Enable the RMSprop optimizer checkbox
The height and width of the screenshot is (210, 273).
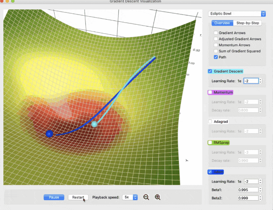point(210,143)
